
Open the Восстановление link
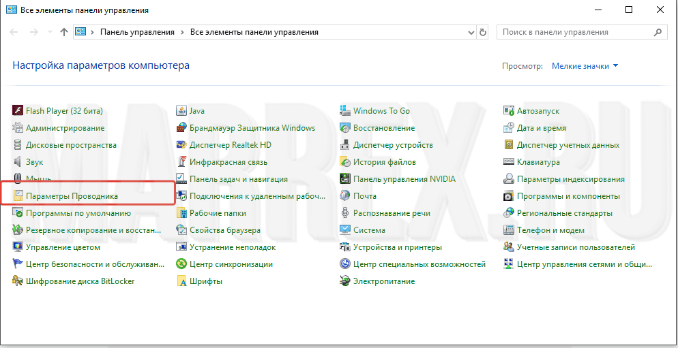(x=384, y=128)
